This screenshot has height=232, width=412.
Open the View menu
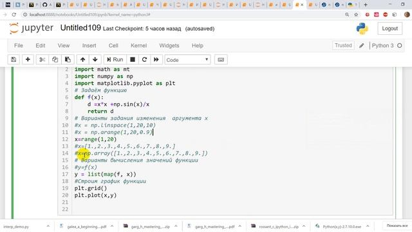64,46
